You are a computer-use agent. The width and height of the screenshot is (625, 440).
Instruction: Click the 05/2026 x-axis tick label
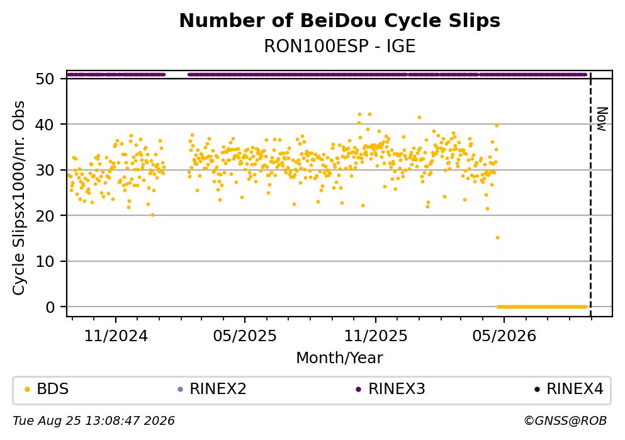pos(504,336)
